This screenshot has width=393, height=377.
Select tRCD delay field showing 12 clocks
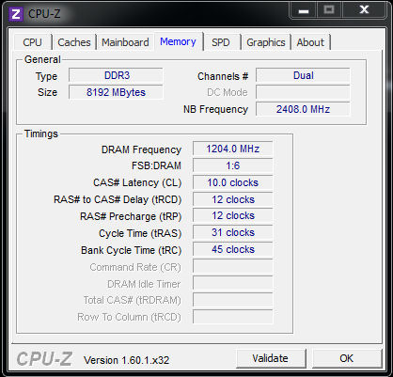(232, 199)
